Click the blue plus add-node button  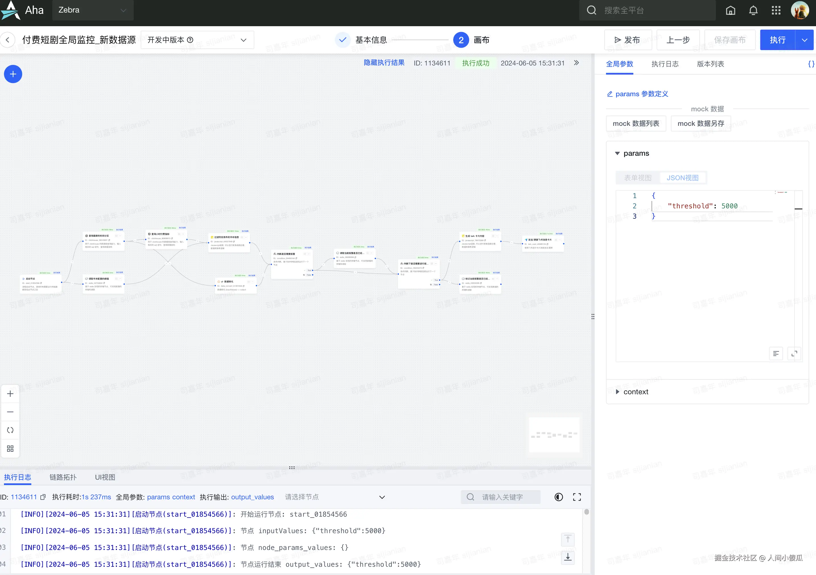coord(13,74)
